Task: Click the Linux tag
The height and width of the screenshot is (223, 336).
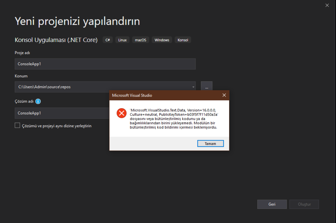Action: pos(122,40)
